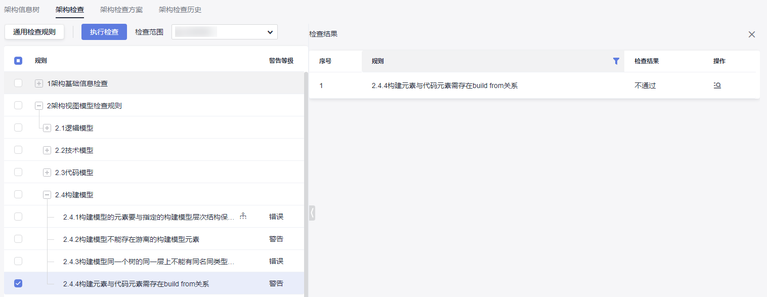This screenshot has height=297, width=767.
Task: Select rule 2.4.3 same-level naming rule text
Action: click(x=149, y=261)
